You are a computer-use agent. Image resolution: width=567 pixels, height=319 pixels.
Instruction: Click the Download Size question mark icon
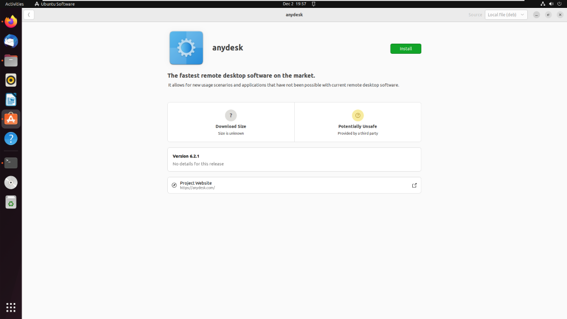(x=231, y=115)
